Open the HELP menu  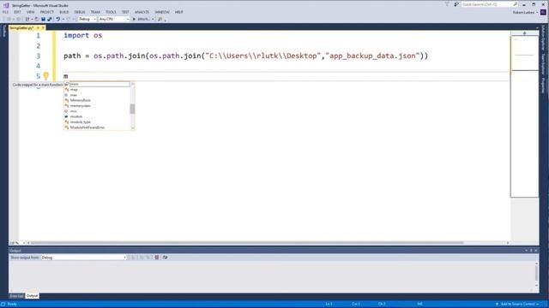pyautogui.click(x=179, y=12)
